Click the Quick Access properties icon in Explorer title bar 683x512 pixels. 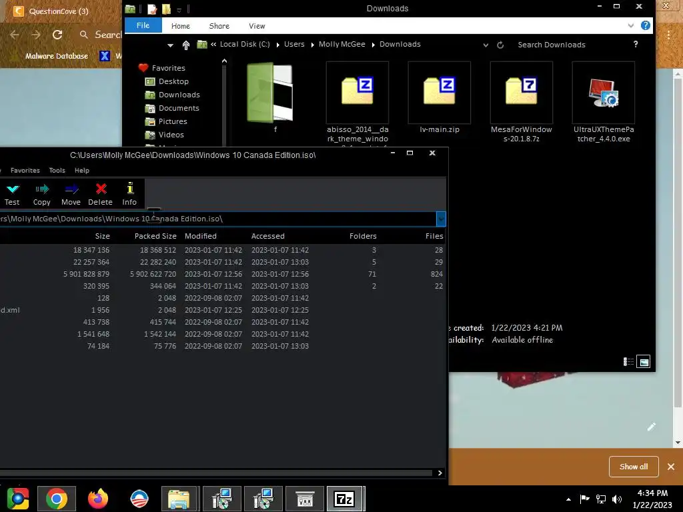152,9
